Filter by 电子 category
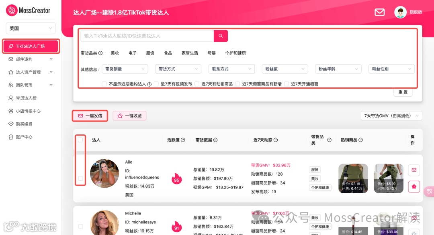This screenshot has height=235, width=434. (x=133, y=53)
